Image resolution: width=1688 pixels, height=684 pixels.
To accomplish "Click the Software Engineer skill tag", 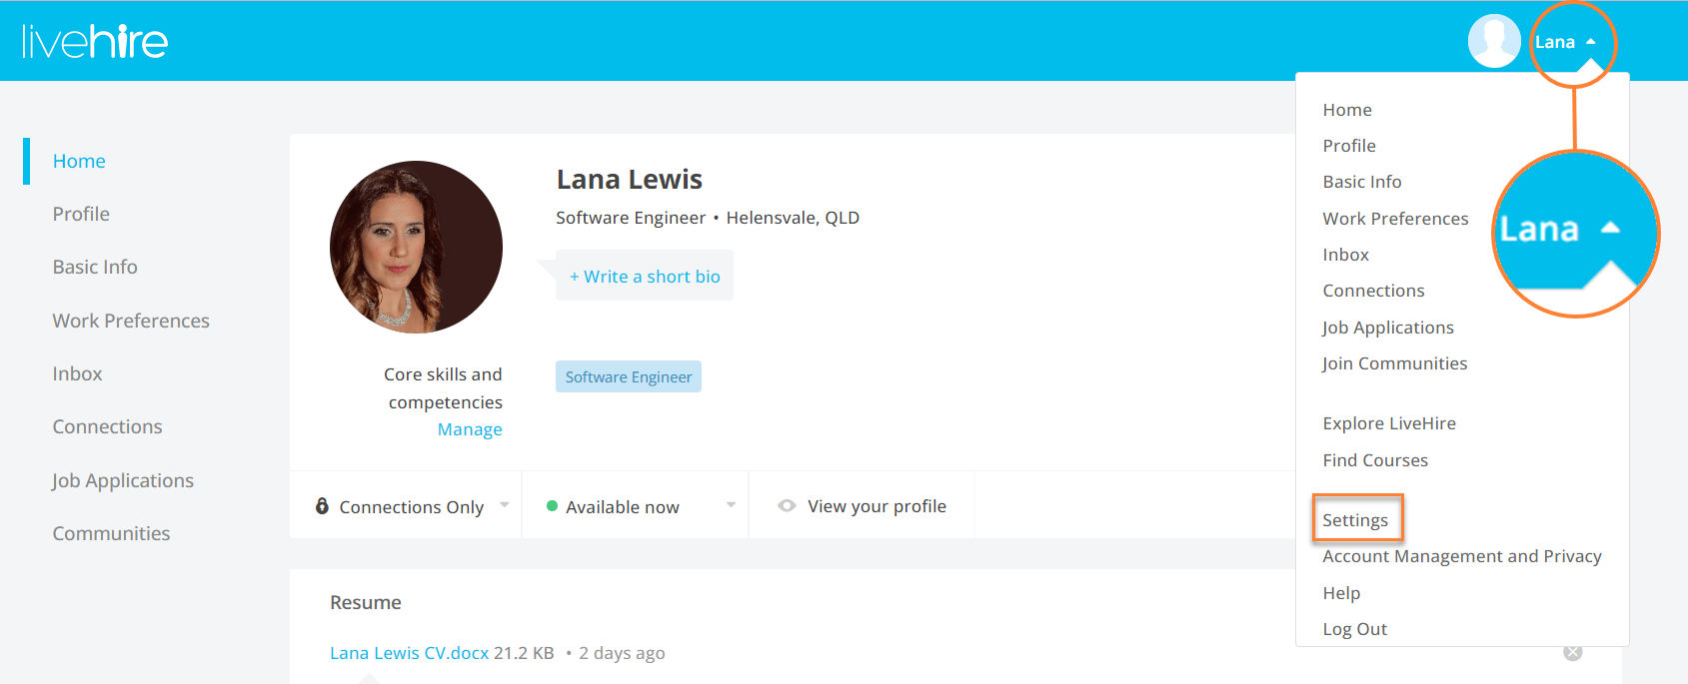I will pos(629,376).
